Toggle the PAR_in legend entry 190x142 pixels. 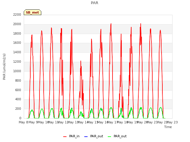pos(71,136)
